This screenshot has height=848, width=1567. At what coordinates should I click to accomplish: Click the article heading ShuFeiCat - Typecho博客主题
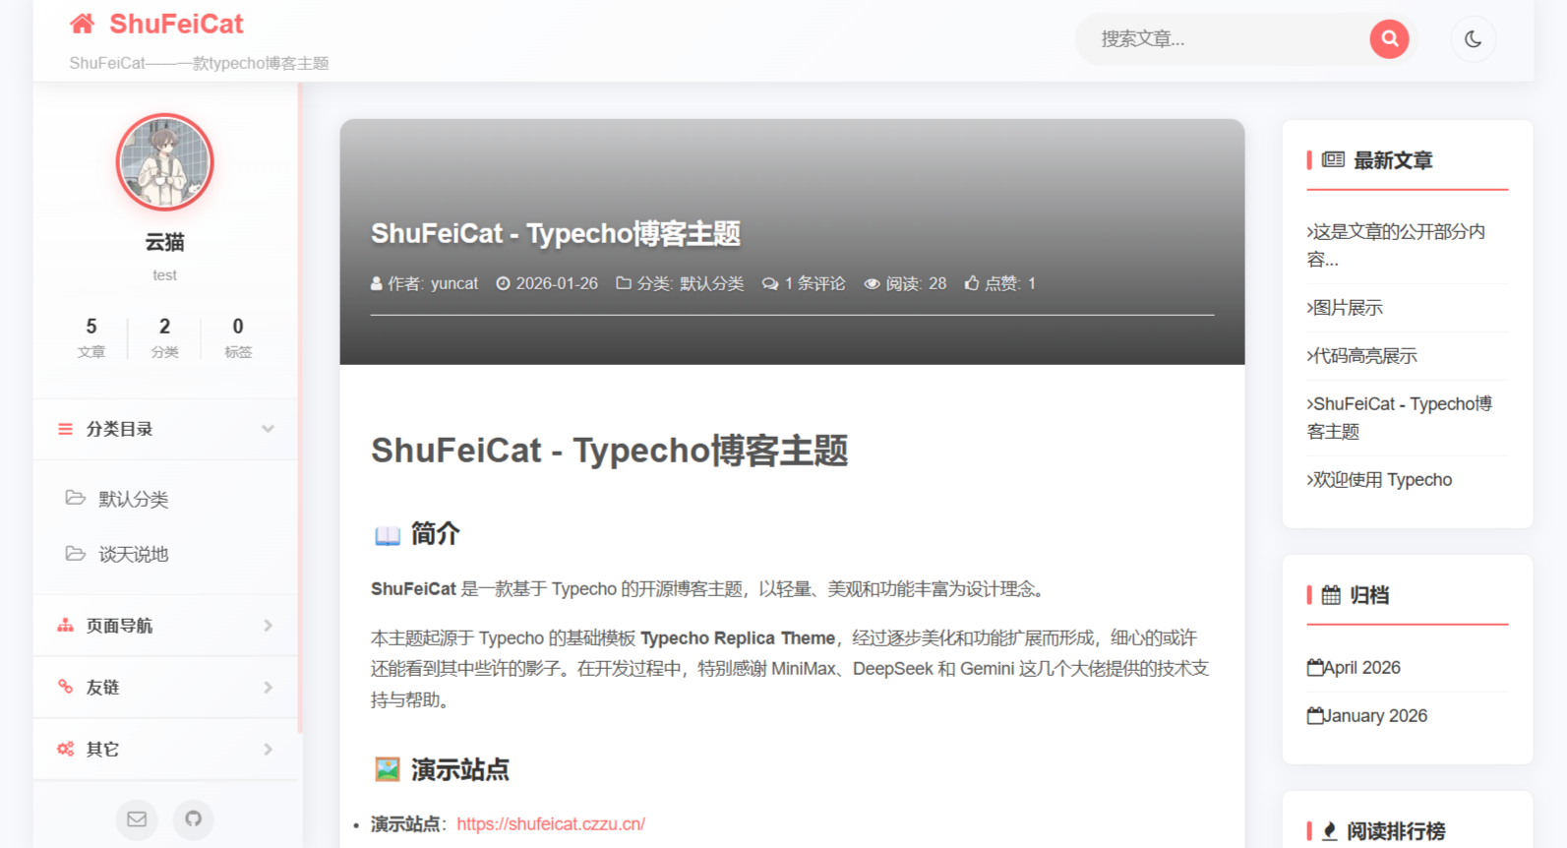[x=609, y=451]
